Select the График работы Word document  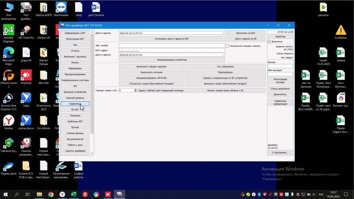point(79,170)
